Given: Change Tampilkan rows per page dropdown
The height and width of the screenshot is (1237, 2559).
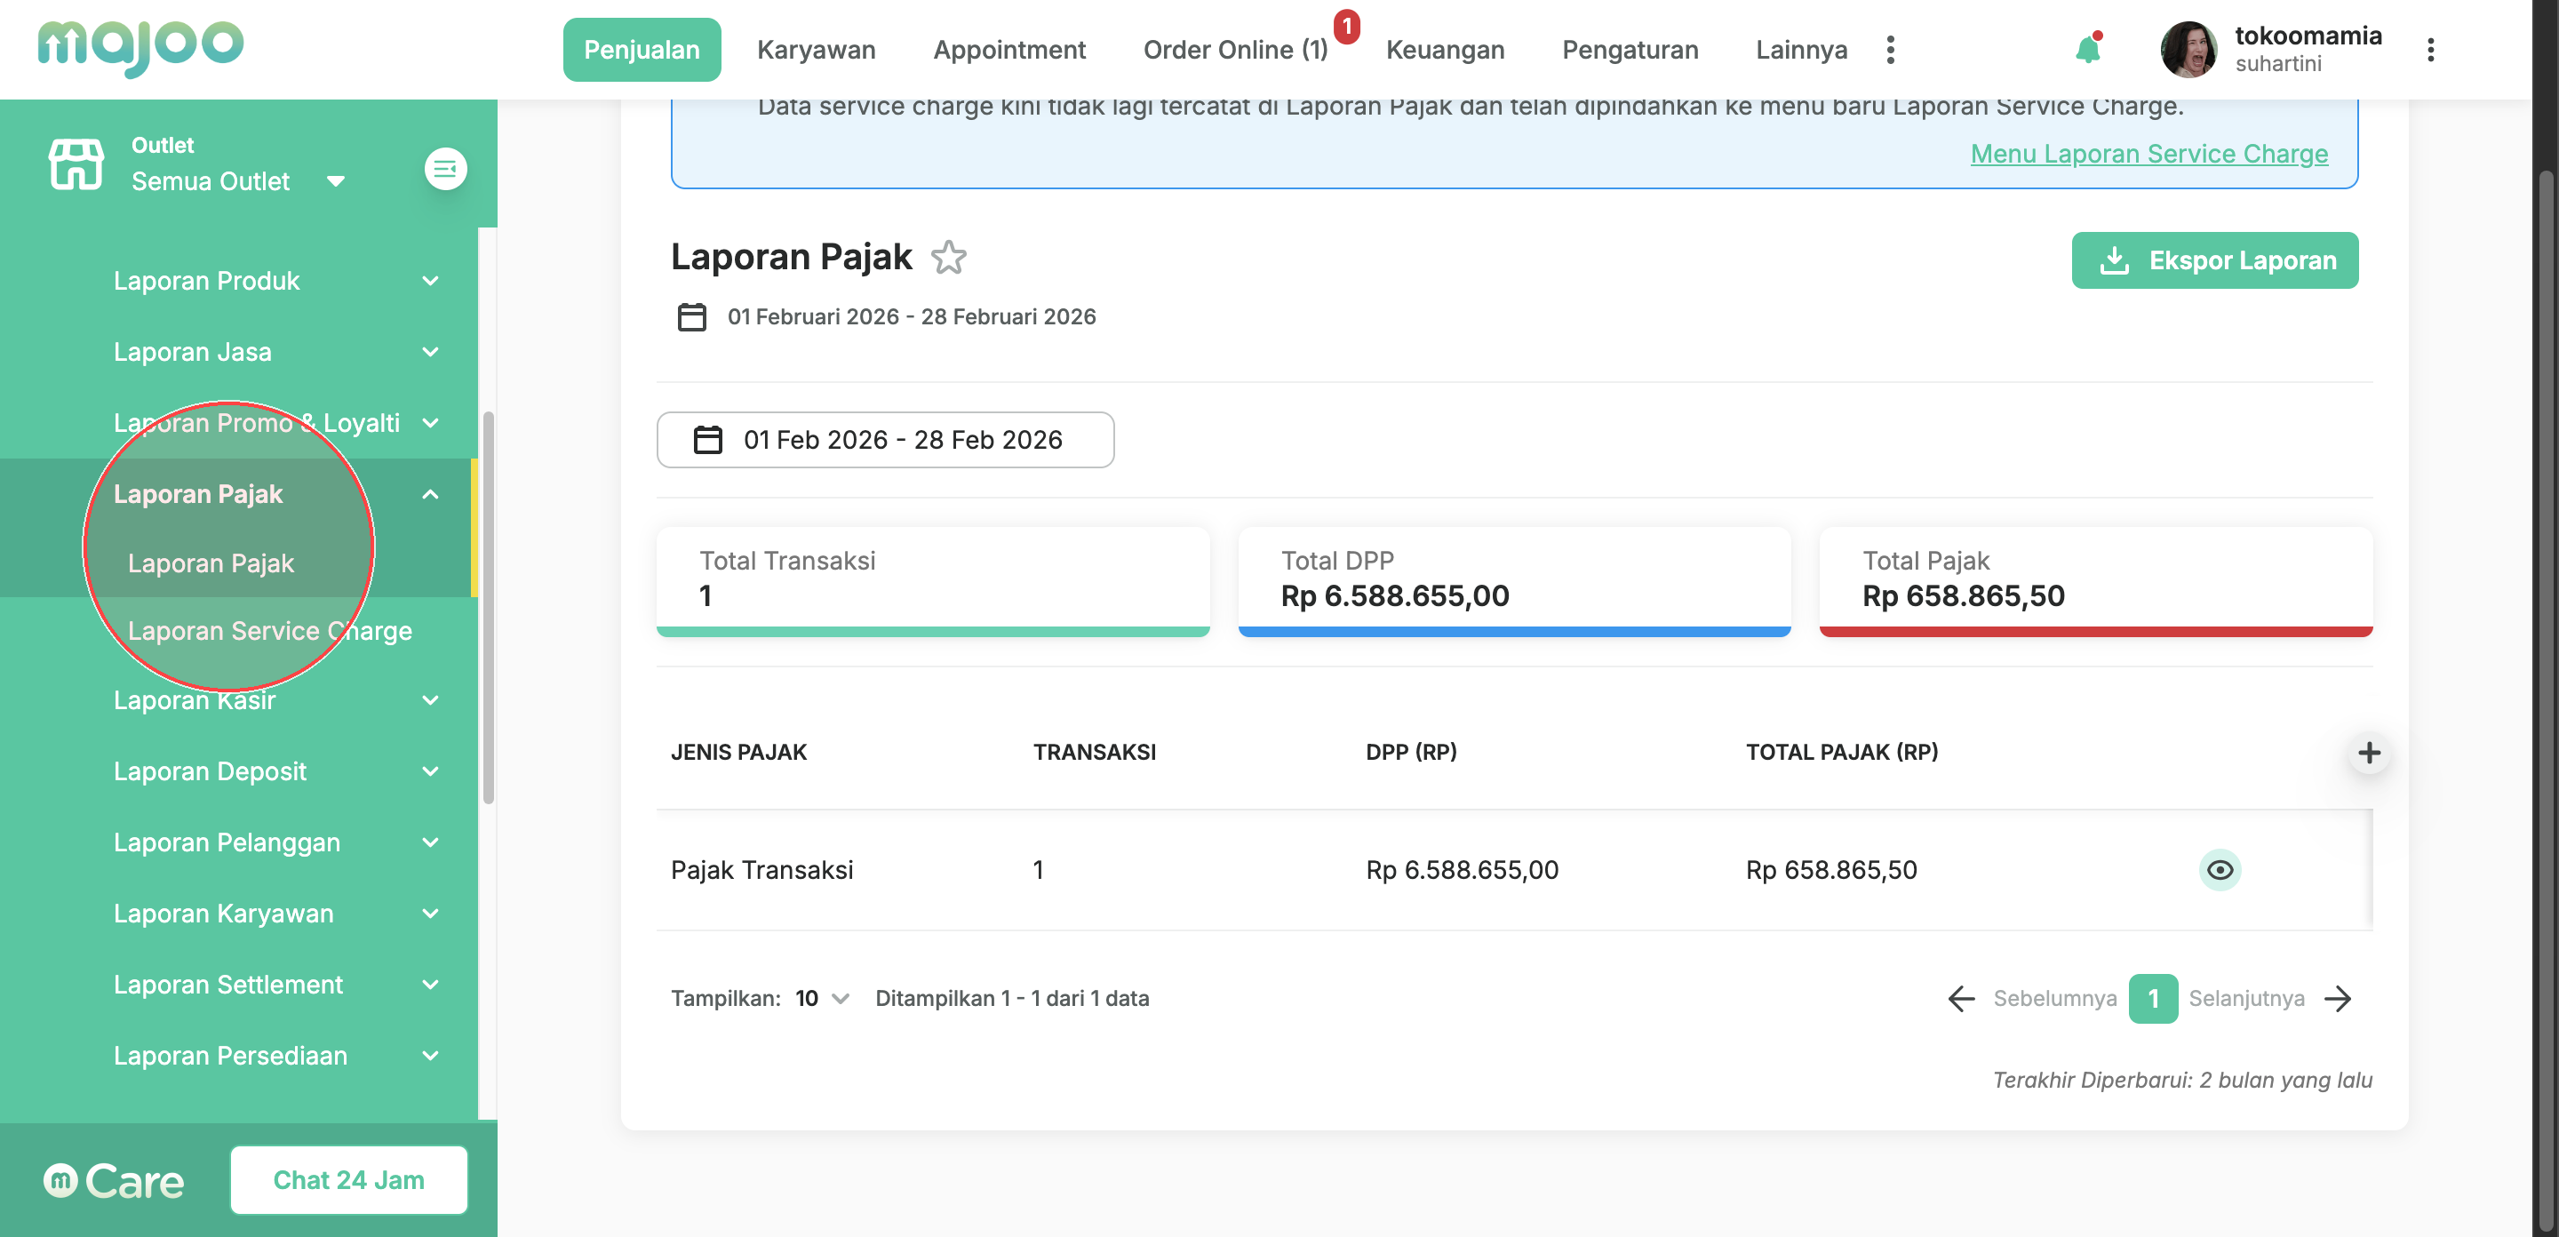Looking at the screenshot, I should point(822,999).
